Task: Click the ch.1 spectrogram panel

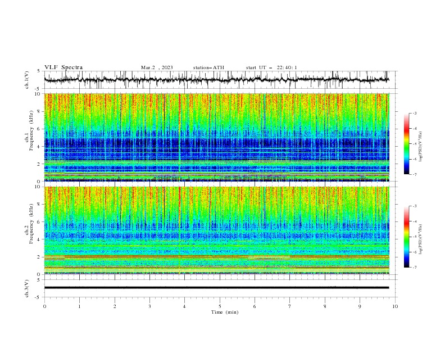Action: [216, 137]
